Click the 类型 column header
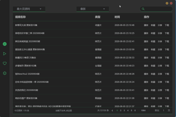Viewport: 176px width, 117px height. [x=98, y=17]
